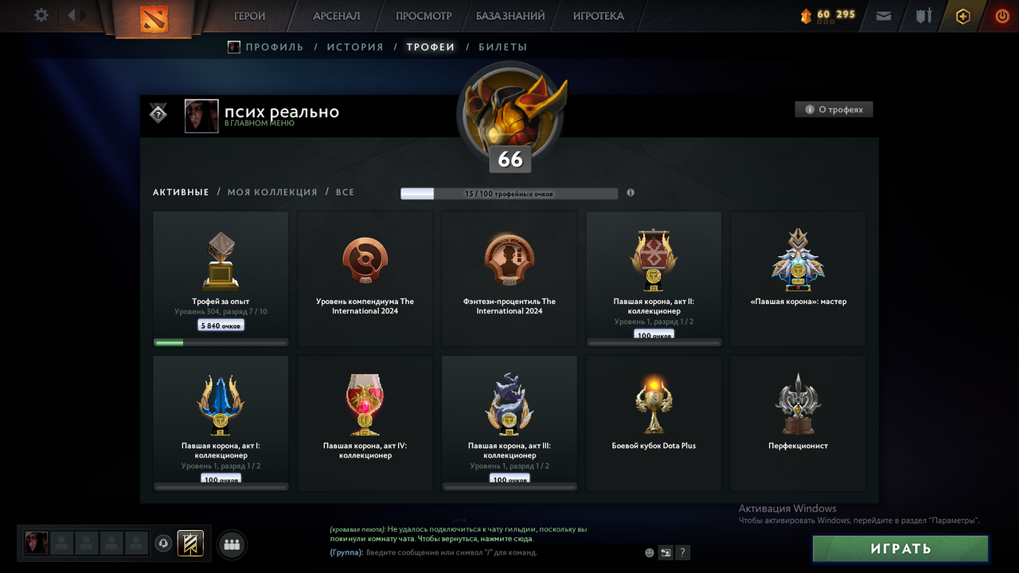Click the О трофеях button
This screenshot has width=1019, height=573.
(834, 110)
